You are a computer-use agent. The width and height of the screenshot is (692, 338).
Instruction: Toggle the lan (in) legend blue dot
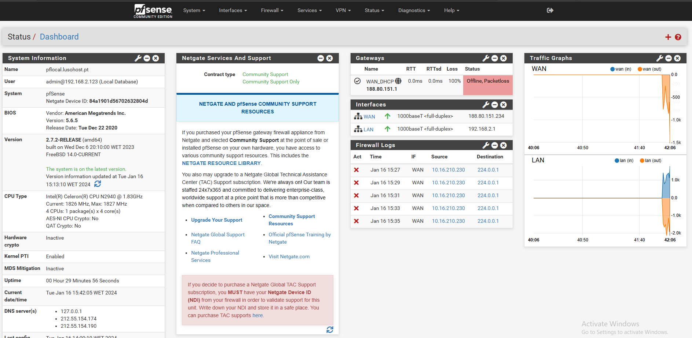(617, 161)
